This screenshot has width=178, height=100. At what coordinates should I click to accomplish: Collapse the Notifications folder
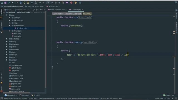[9, 26]
